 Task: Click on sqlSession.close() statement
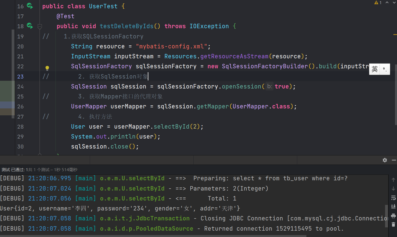pos(105,147)
